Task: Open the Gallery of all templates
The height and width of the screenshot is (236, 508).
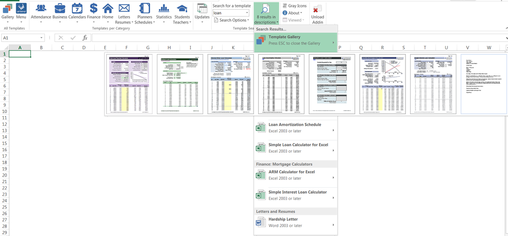Action: (x=7, y=13)
